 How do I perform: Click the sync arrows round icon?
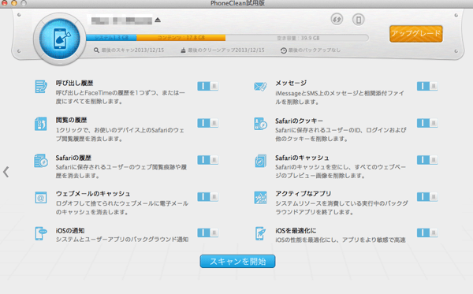click(x=337, y=20)
